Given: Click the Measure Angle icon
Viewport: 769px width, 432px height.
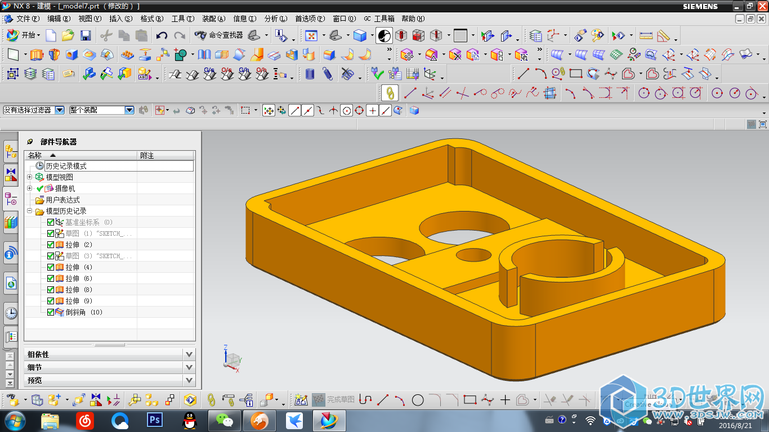Looking at the screenshot, I should [664, 35].
